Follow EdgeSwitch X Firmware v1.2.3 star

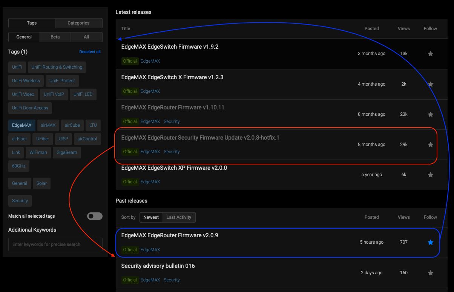point(430,84)
